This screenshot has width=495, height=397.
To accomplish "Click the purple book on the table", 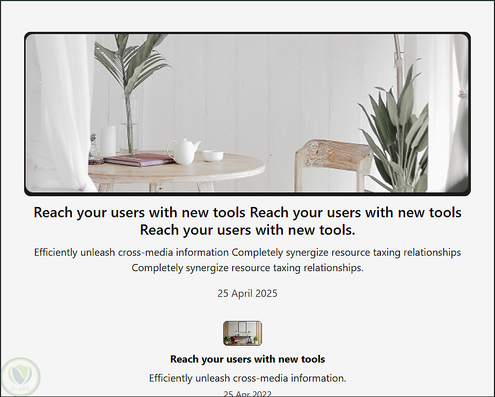I will coord(140,160).
